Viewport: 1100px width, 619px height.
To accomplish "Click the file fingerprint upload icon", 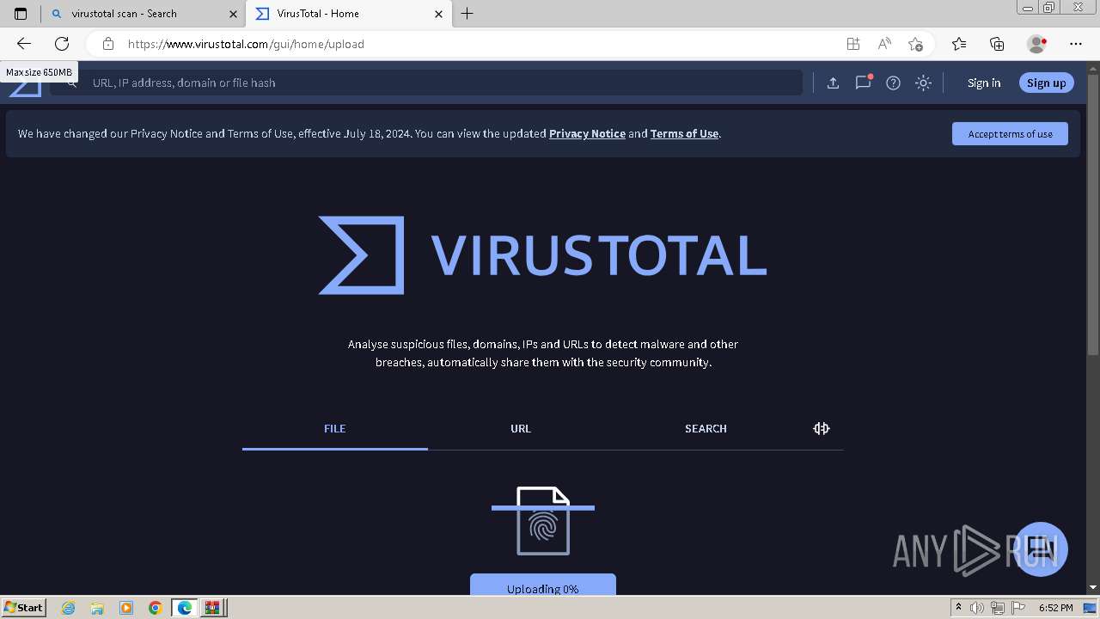I will coord(543,521).
